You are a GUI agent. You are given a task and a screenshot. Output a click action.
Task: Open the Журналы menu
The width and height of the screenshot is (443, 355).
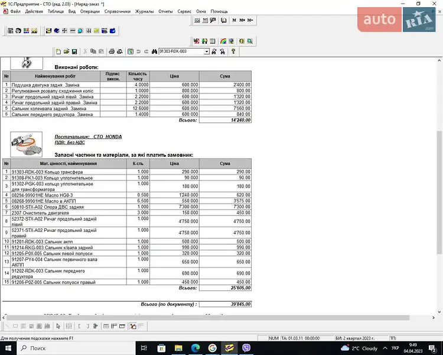pos(144,11)
